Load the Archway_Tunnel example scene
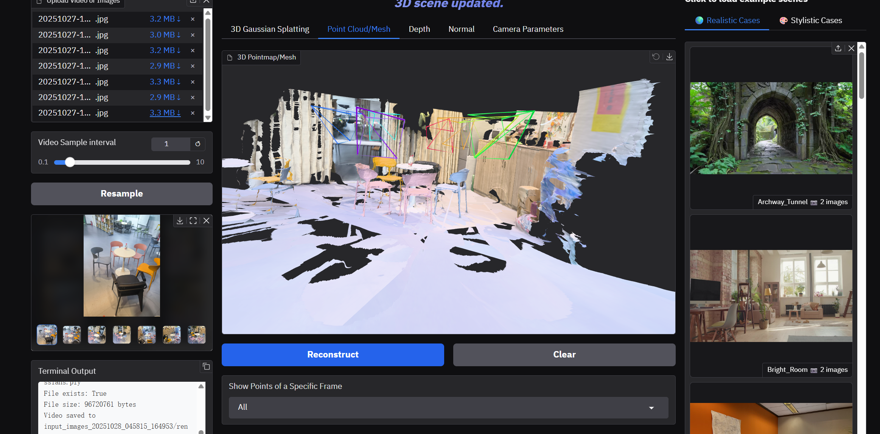880x434 pixels. [x=771, y=128]
